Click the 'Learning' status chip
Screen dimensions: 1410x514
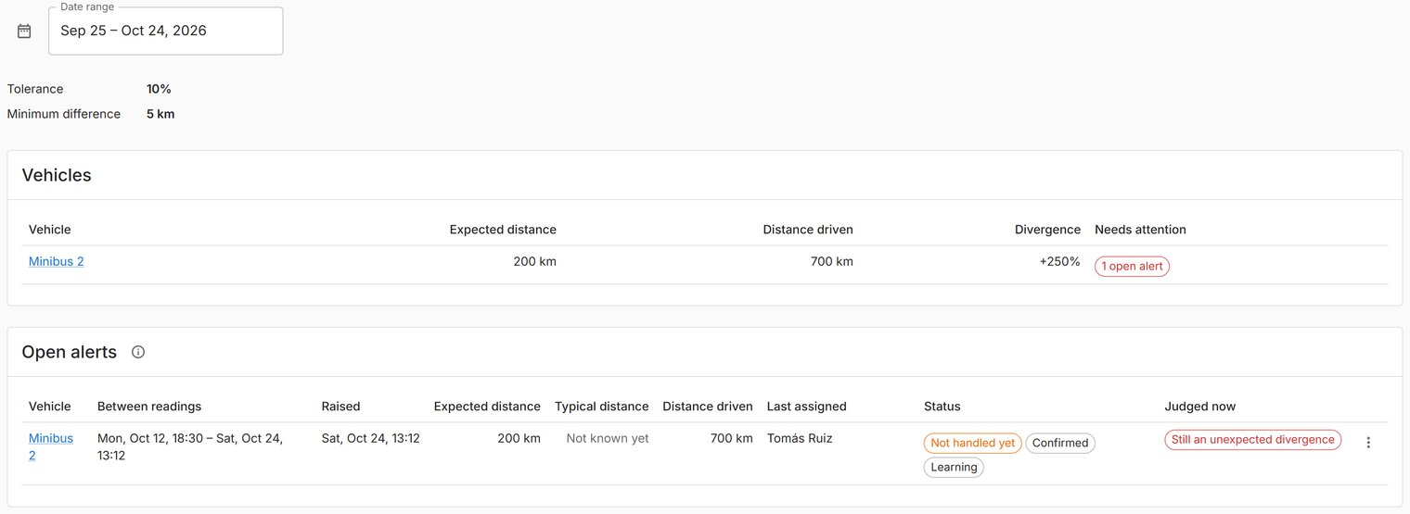[x=954, y=467]
